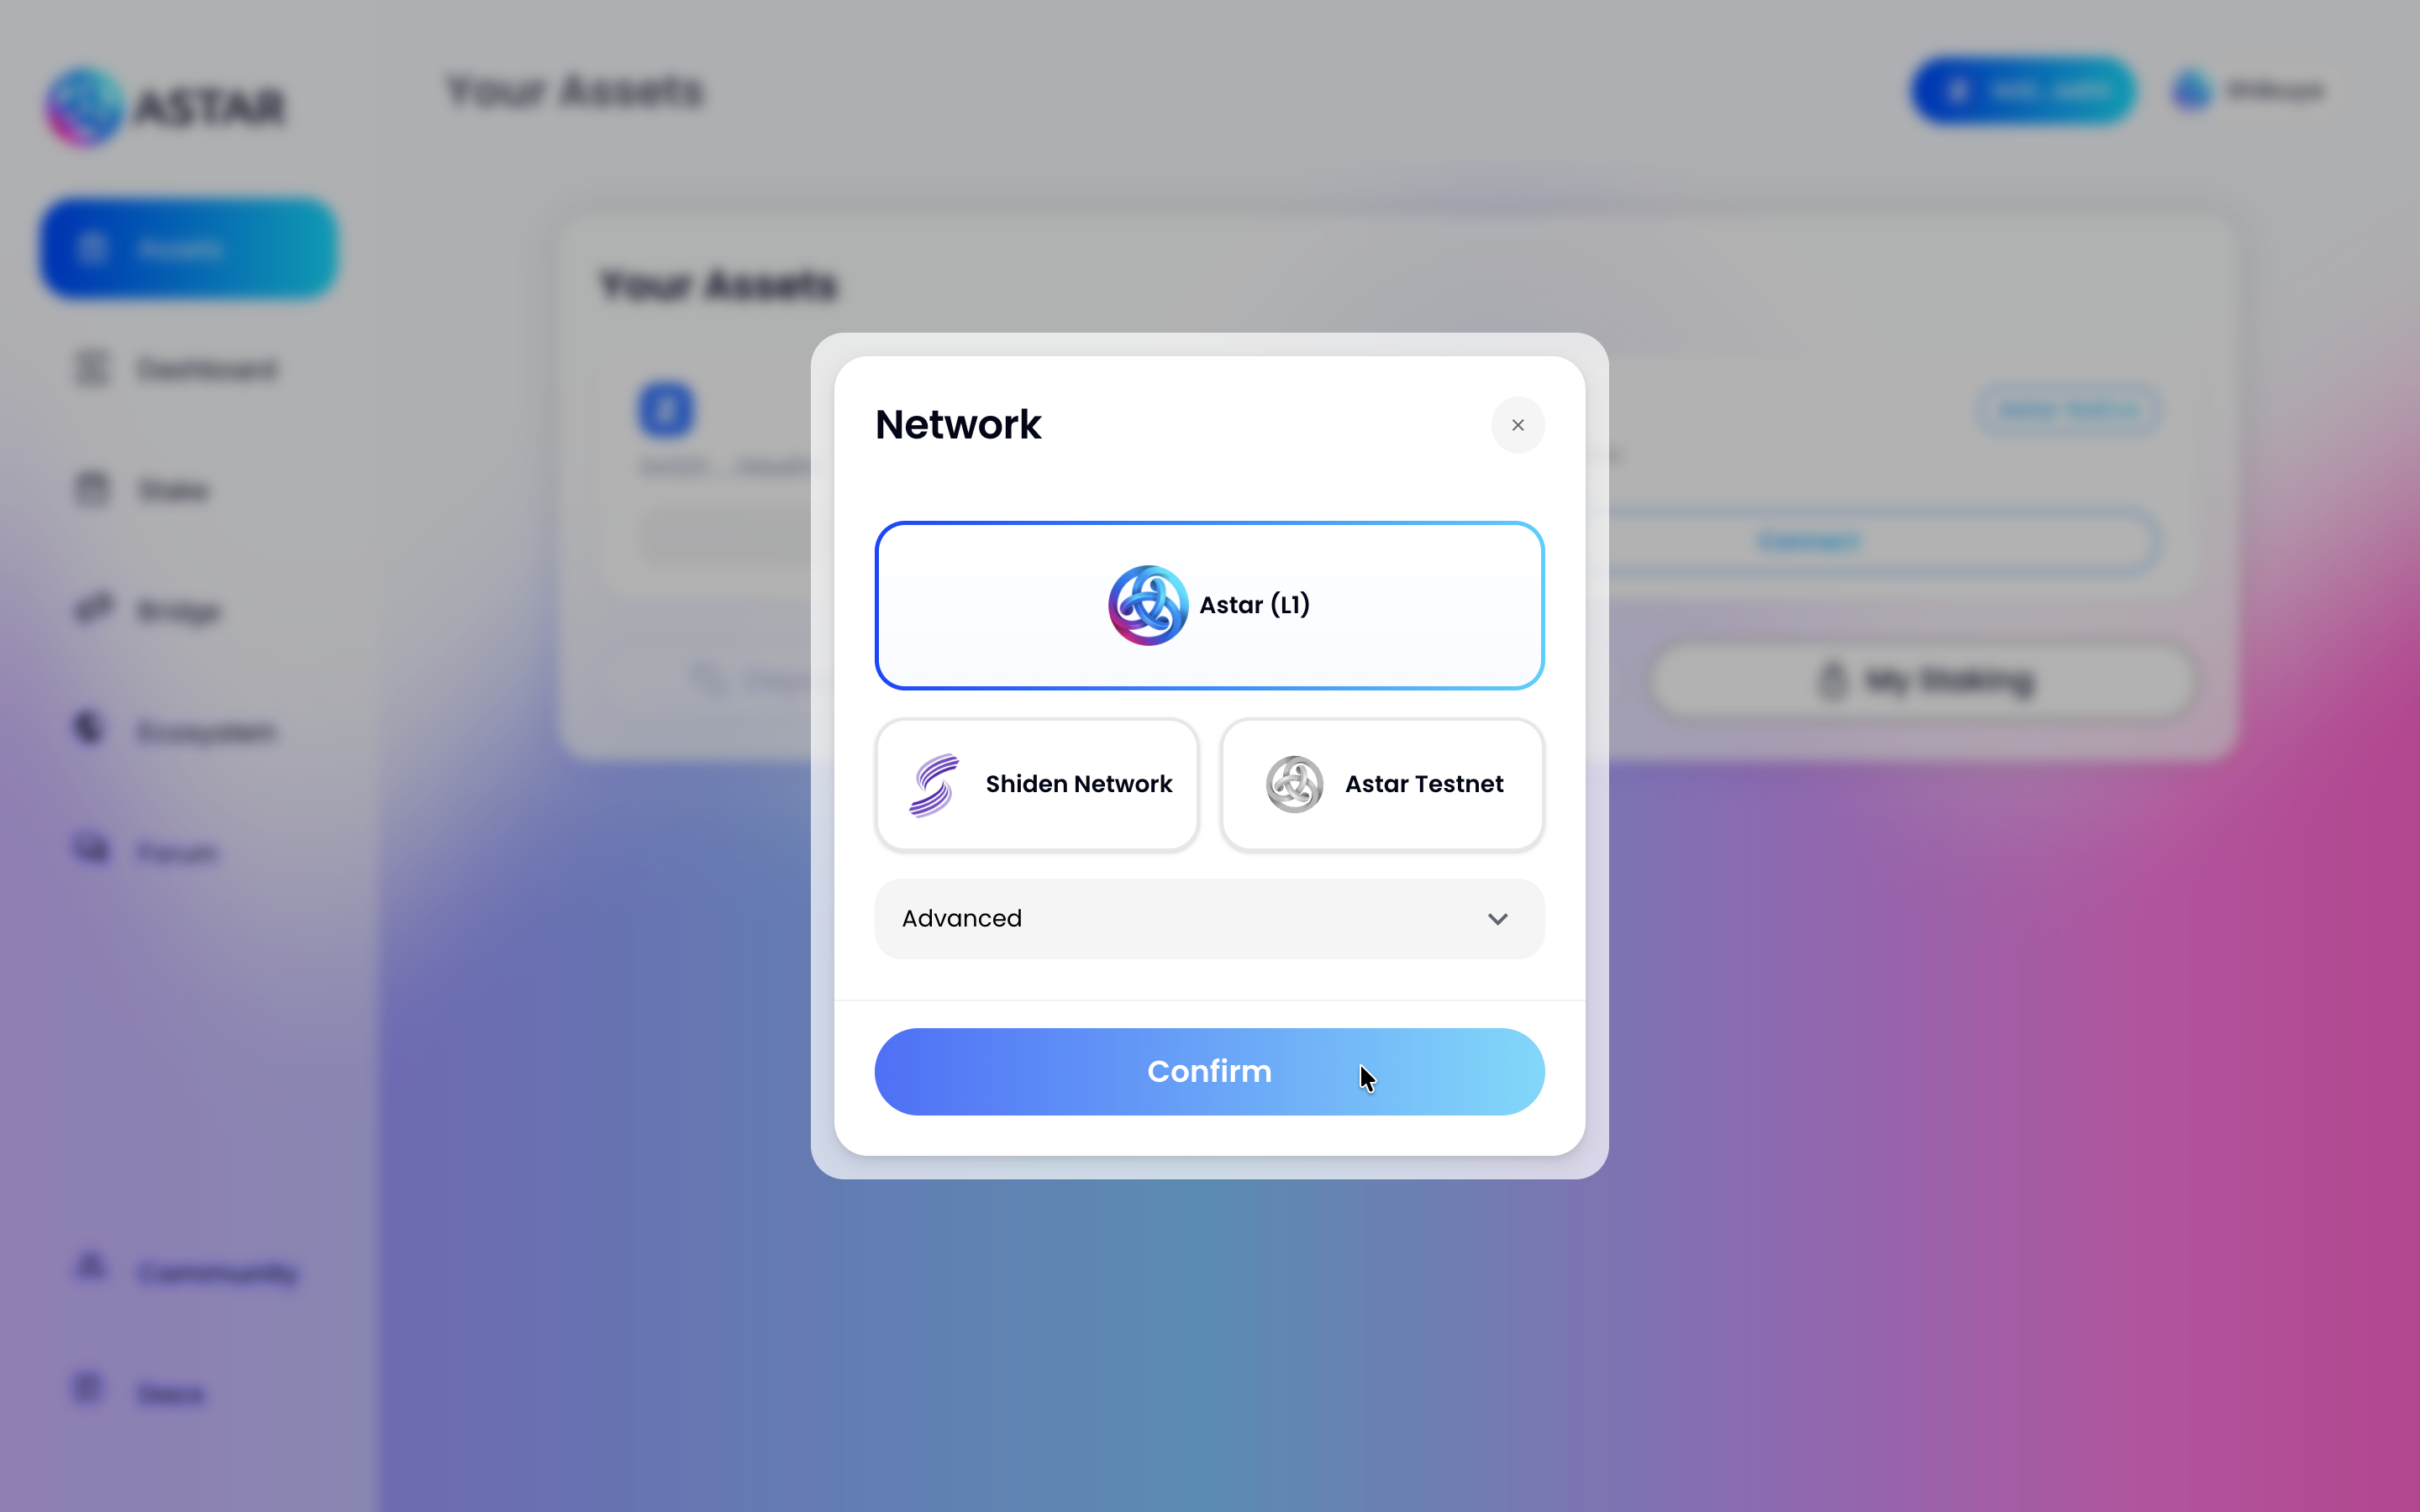Expand the Advanced section
The height and width of the screenshot is (1512, 2420).
click(x=1209, y=918)
